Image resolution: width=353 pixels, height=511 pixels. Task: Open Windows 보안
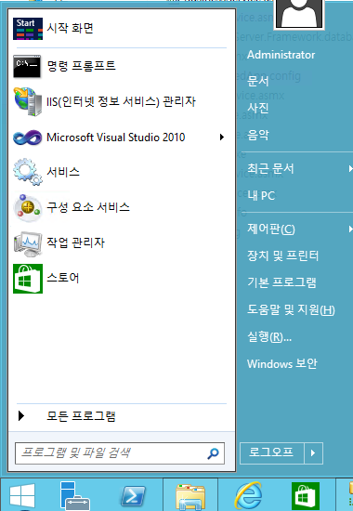282,363
